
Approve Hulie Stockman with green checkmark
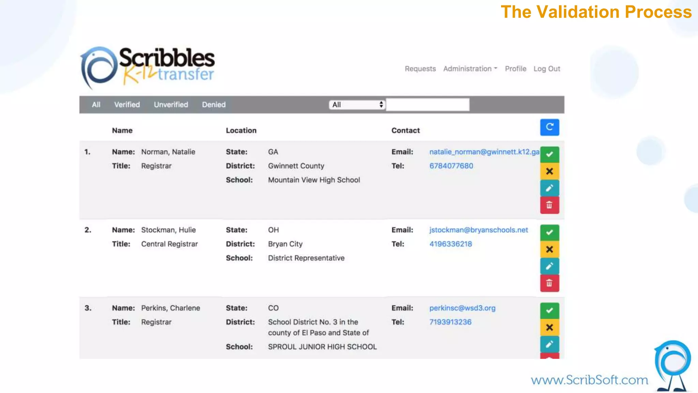[x=549, y=233]
